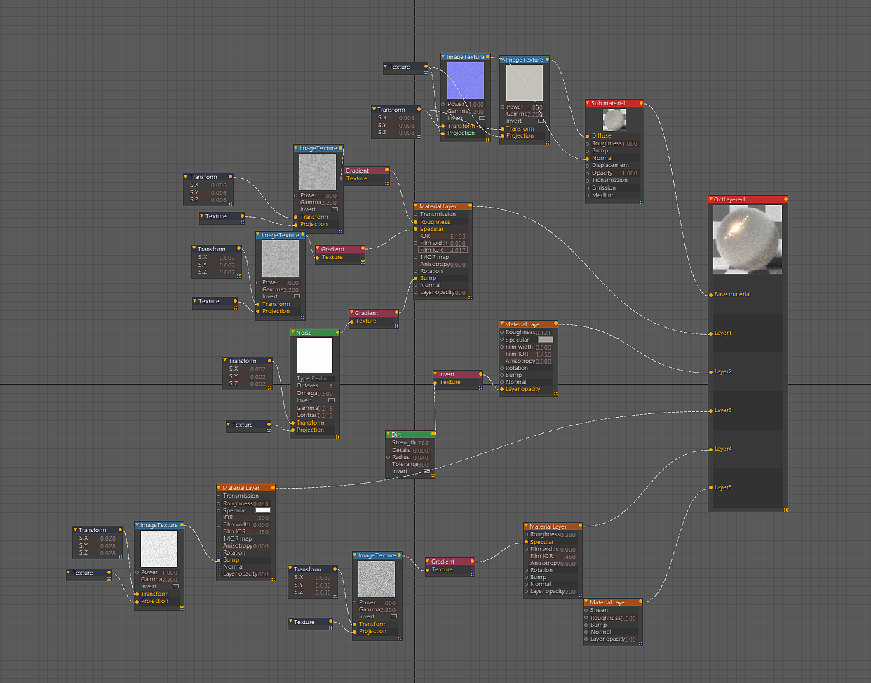Click the Transmission label in Sub material

point(609,180)
